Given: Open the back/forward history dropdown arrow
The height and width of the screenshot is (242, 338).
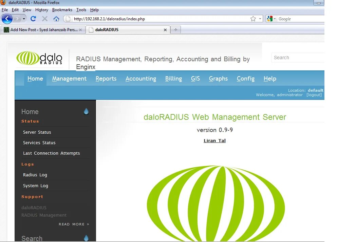Looking at the screenshot, I should pyautogui.click(x=24, y=19).
